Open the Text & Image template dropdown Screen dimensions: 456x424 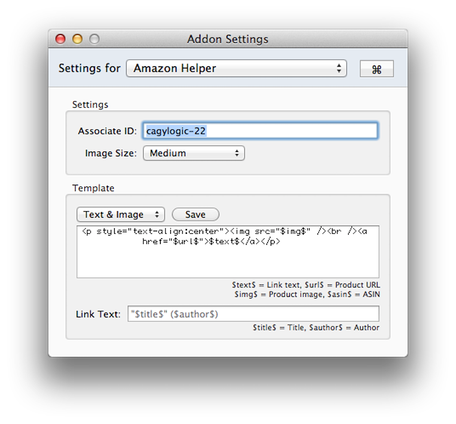tap(120, 215)
